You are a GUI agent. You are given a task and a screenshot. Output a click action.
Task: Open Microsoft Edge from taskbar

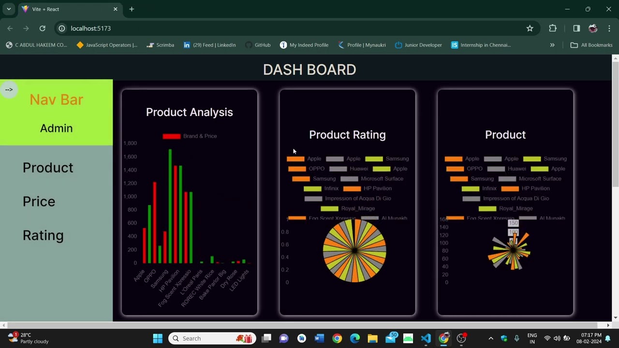[x=354, y=338]
